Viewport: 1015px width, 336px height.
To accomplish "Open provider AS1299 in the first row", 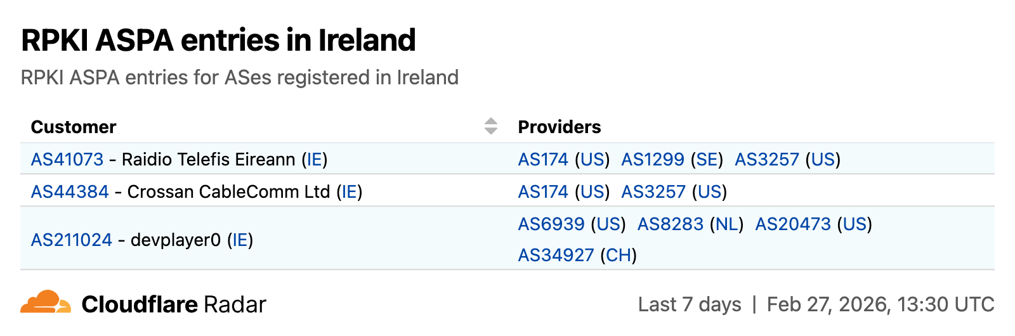I will pyautogui.click(x=652, y=159).
